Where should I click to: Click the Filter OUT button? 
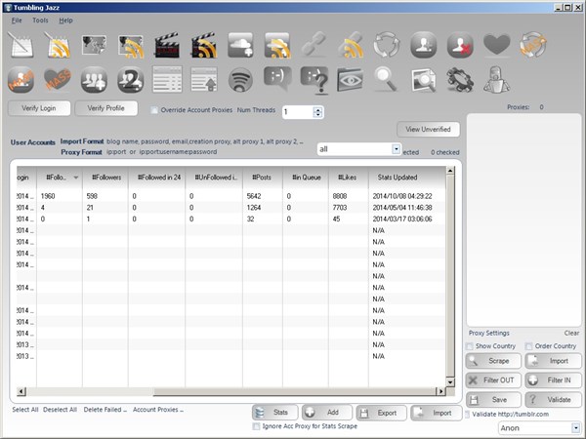point(493,380)
